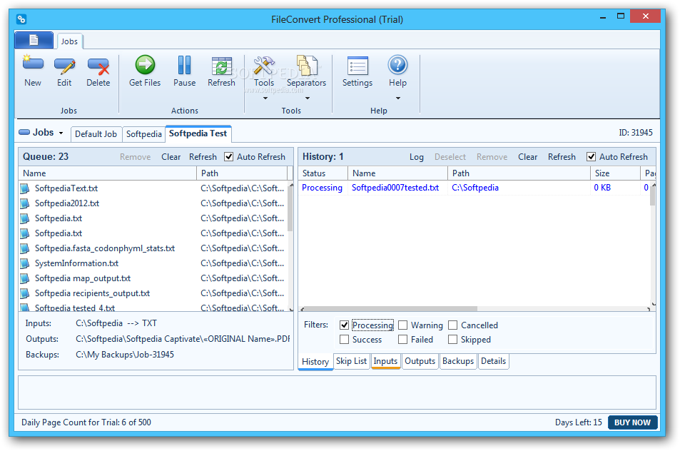Enable the Warning filter
Viewport: 680px width, 451px height.
click(403, 325)
